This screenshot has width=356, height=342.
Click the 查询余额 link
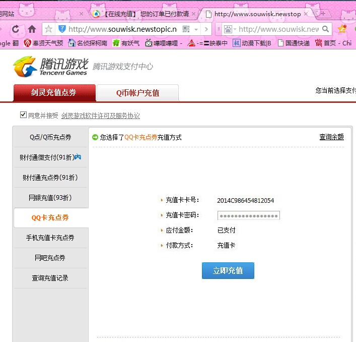tap(331, 137)
